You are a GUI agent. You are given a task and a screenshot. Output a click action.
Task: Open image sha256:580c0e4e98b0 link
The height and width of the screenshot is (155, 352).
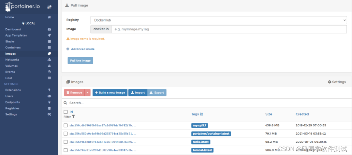click(103, 134)
